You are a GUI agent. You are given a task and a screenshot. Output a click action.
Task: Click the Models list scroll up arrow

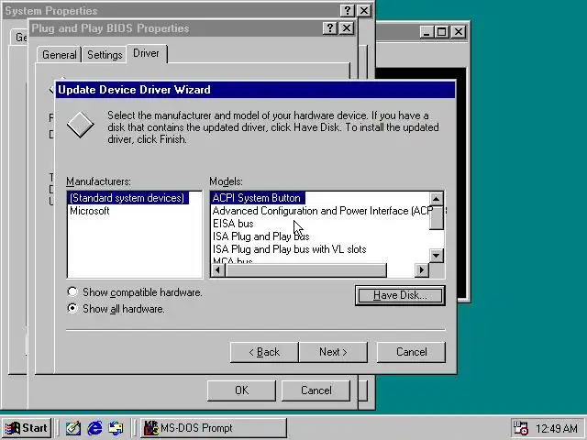(437, 198)
